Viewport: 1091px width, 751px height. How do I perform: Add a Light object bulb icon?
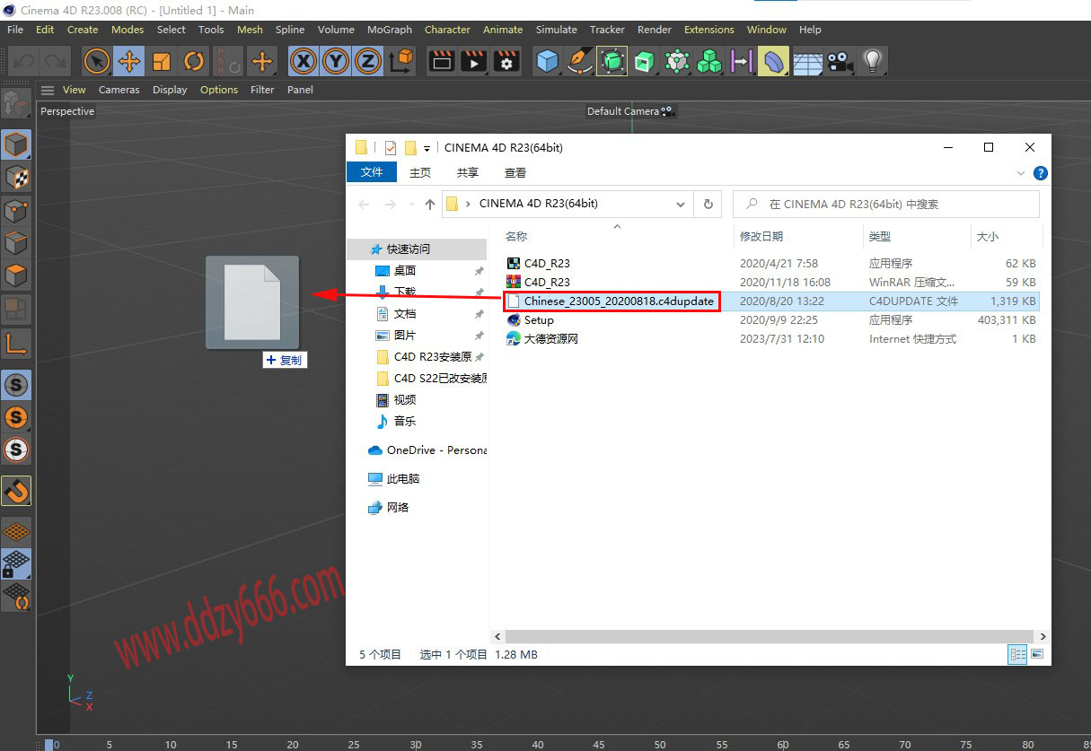click(871, 61)
